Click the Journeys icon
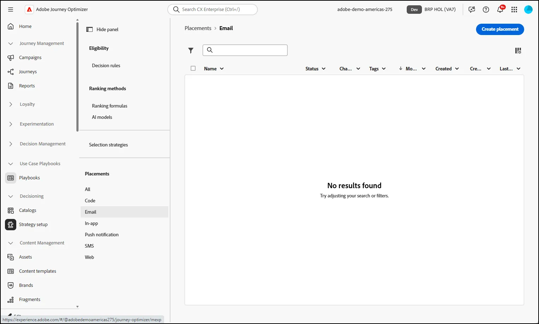Screen dimensions: 539x324 [11, 71]
